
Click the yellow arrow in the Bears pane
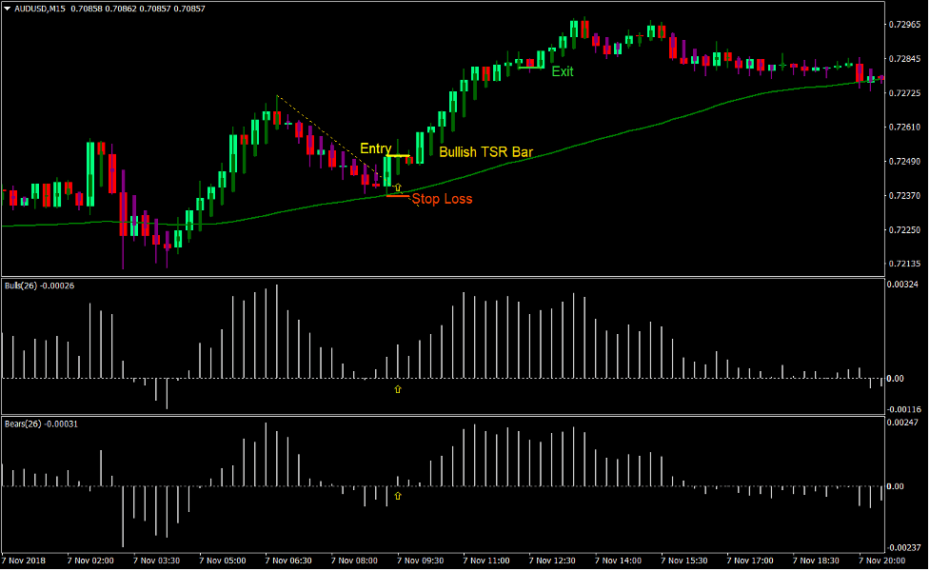click(398, 496)
